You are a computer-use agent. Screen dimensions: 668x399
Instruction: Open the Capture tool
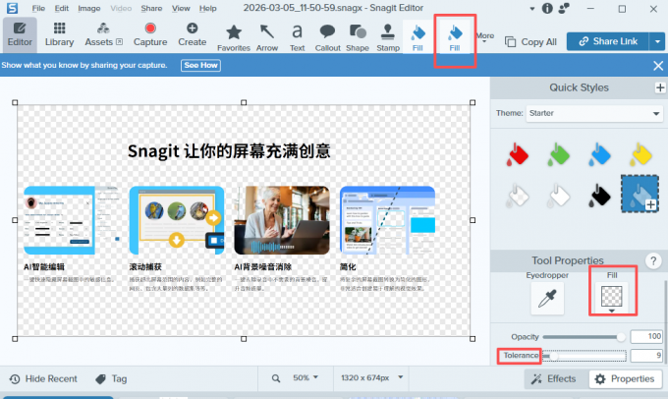[150, 34]
